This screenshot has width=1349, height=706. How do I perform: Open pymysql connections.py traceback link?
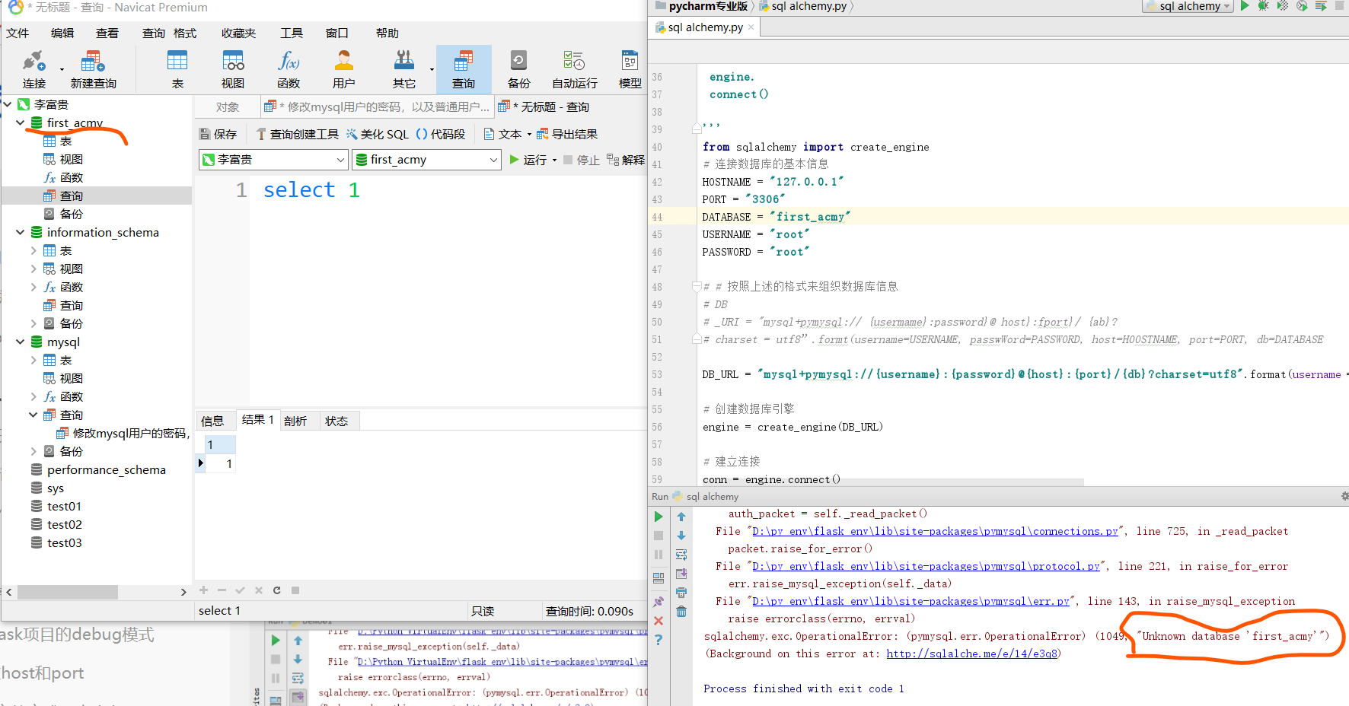click(935, 531)
